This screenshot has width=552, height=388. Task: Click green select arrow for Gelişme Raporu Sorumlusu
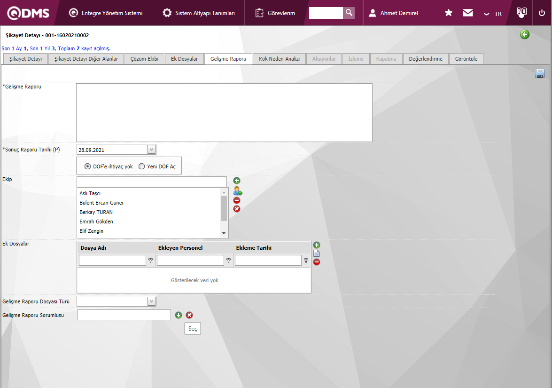179,315
